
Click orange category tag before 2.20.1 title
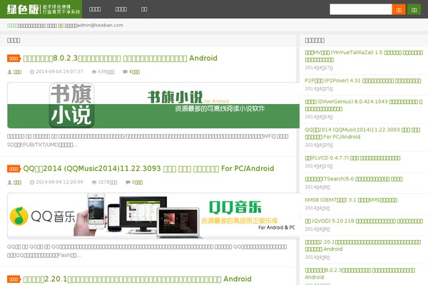click(14, 279)
